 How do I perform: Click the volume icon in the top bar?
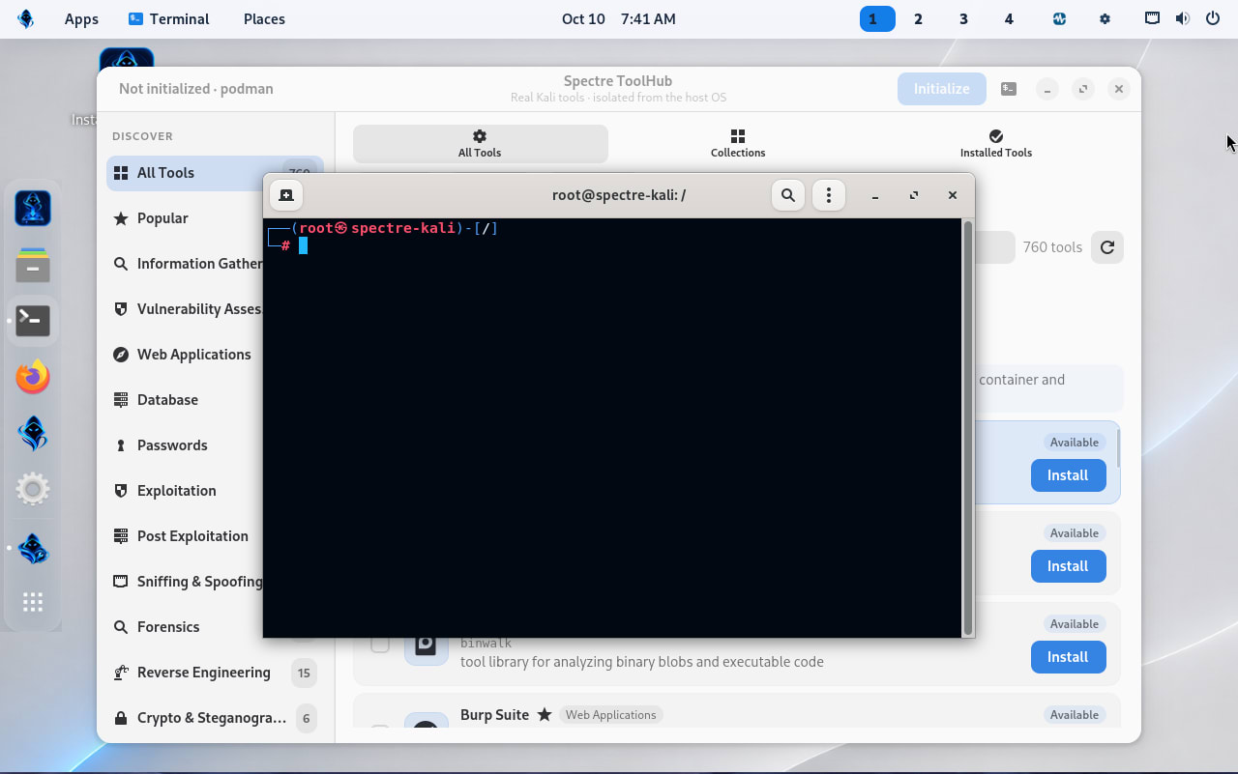click(x=1182, y=18)
